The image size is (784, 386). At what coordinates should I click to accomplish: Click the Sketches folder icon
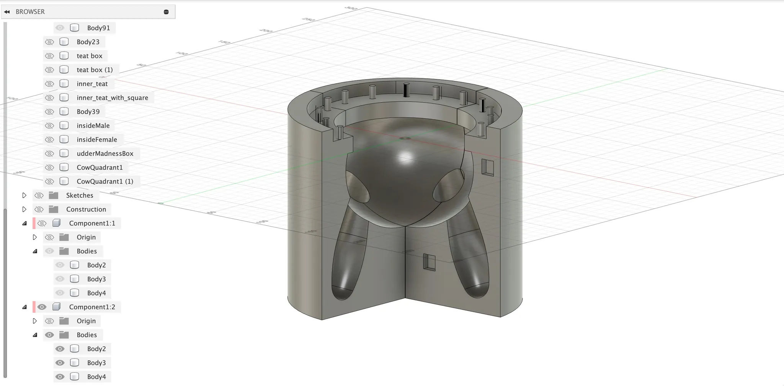54,195
